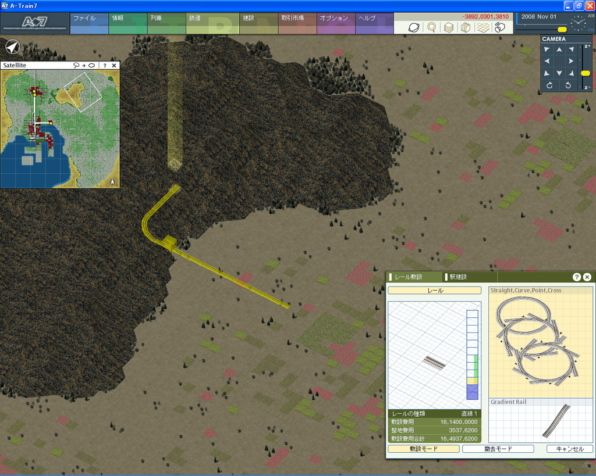The width and height of the screenshot is (596, 476).
Task: Rotate camera counter-clockwise
Action: pos(568,85)
